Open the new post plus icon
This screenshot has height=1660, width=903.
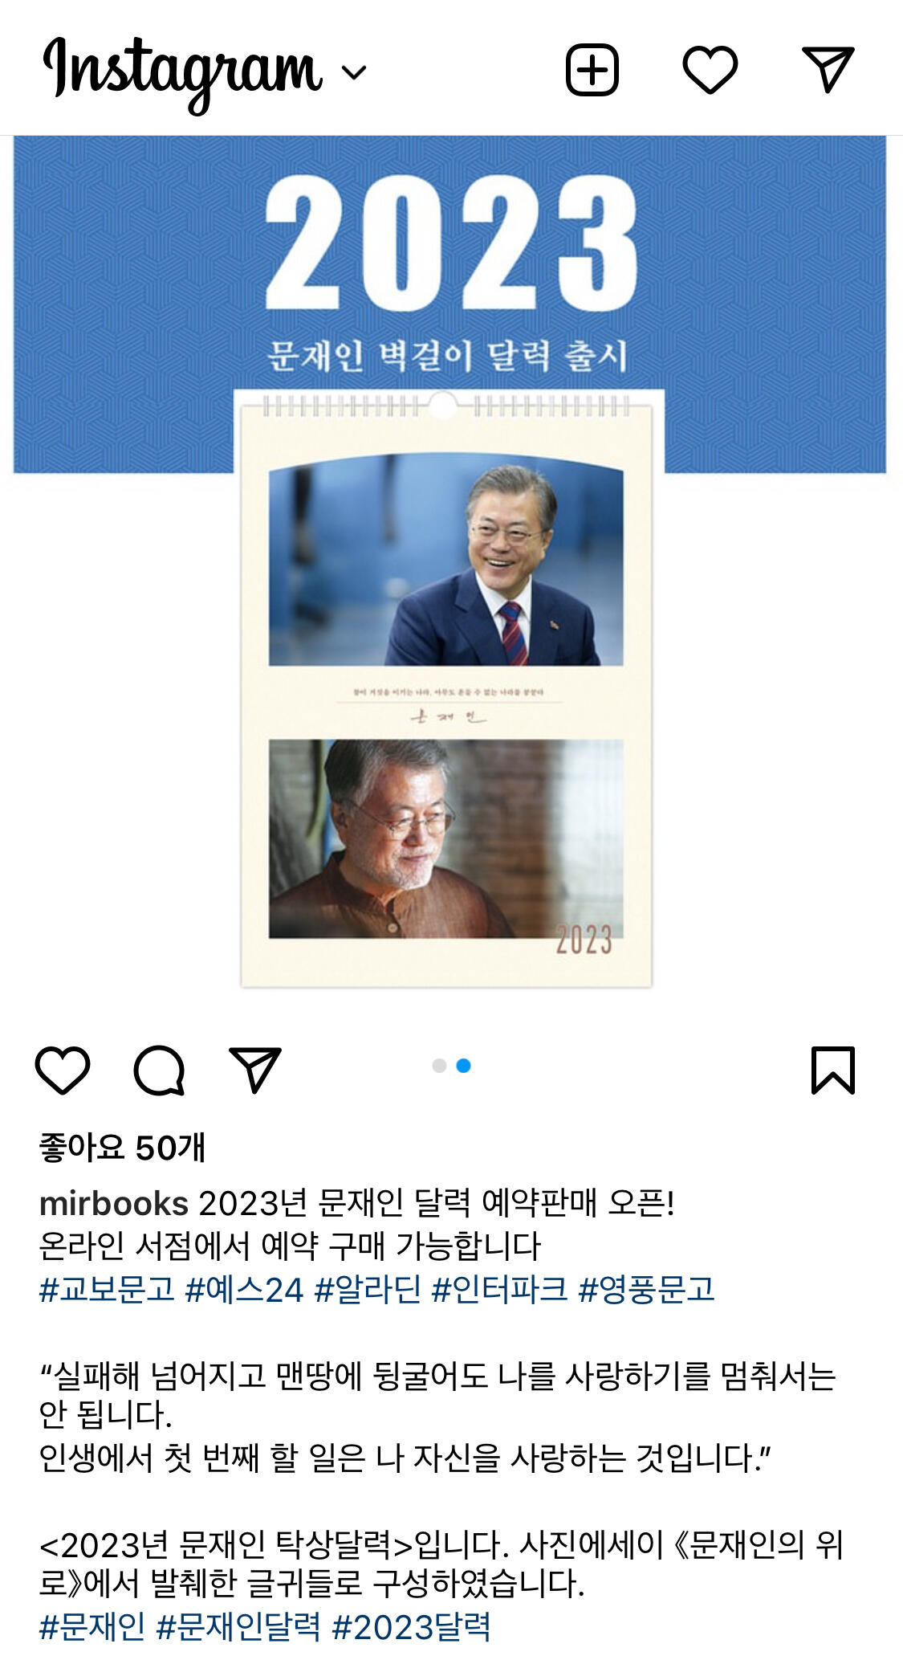pos(592,70)
